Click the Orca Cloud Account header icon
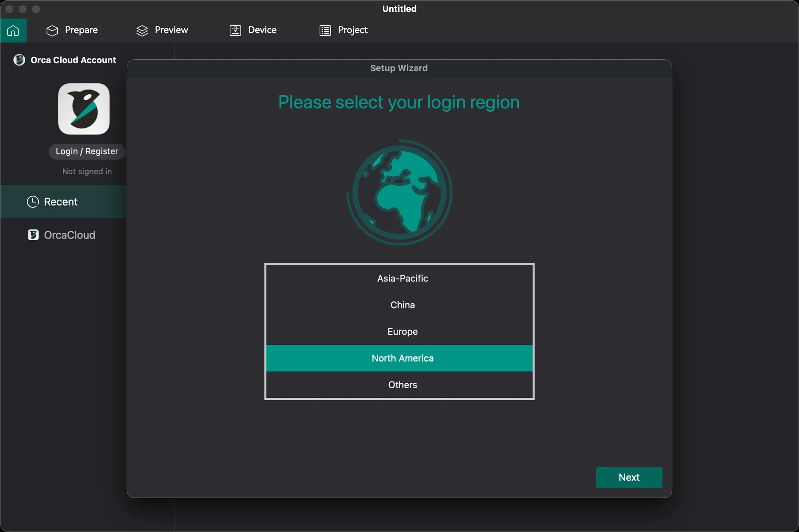Screen dimensions: 799x532 pyautogui.click(x=19, y=60)
